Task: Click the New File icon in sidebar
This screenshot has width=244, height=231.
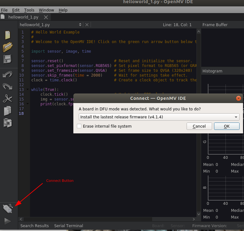Action: [x=7, y=35]
